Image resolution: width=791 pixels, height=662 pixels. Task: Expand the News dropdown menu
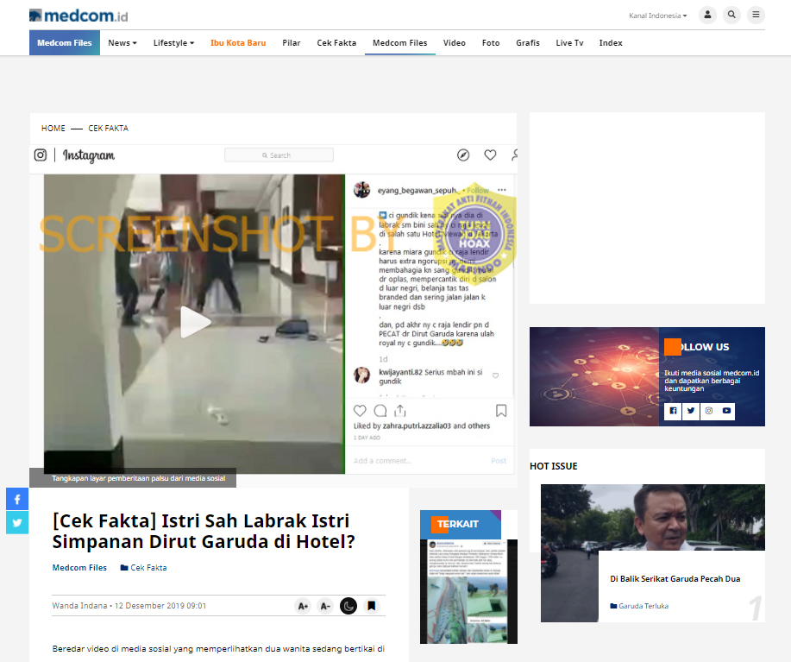[x=122, y=43]
